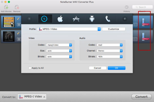The height and width of the screenshot is (102, 154).
Task: Click the yellow minimize window button
Action: [x=5, y=2]
